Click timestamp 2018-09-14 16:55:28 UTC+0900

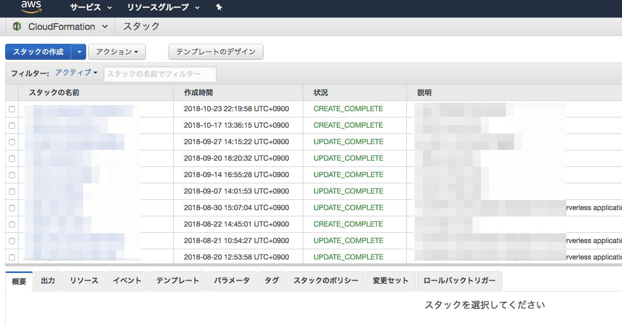(x=236, y=175)
